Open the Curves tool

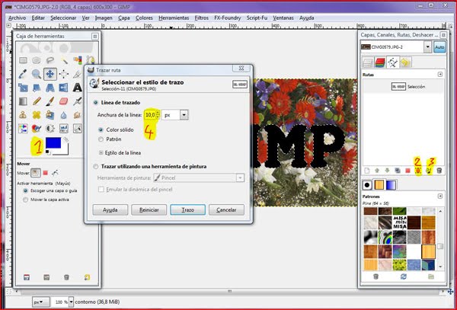(78, 129)
